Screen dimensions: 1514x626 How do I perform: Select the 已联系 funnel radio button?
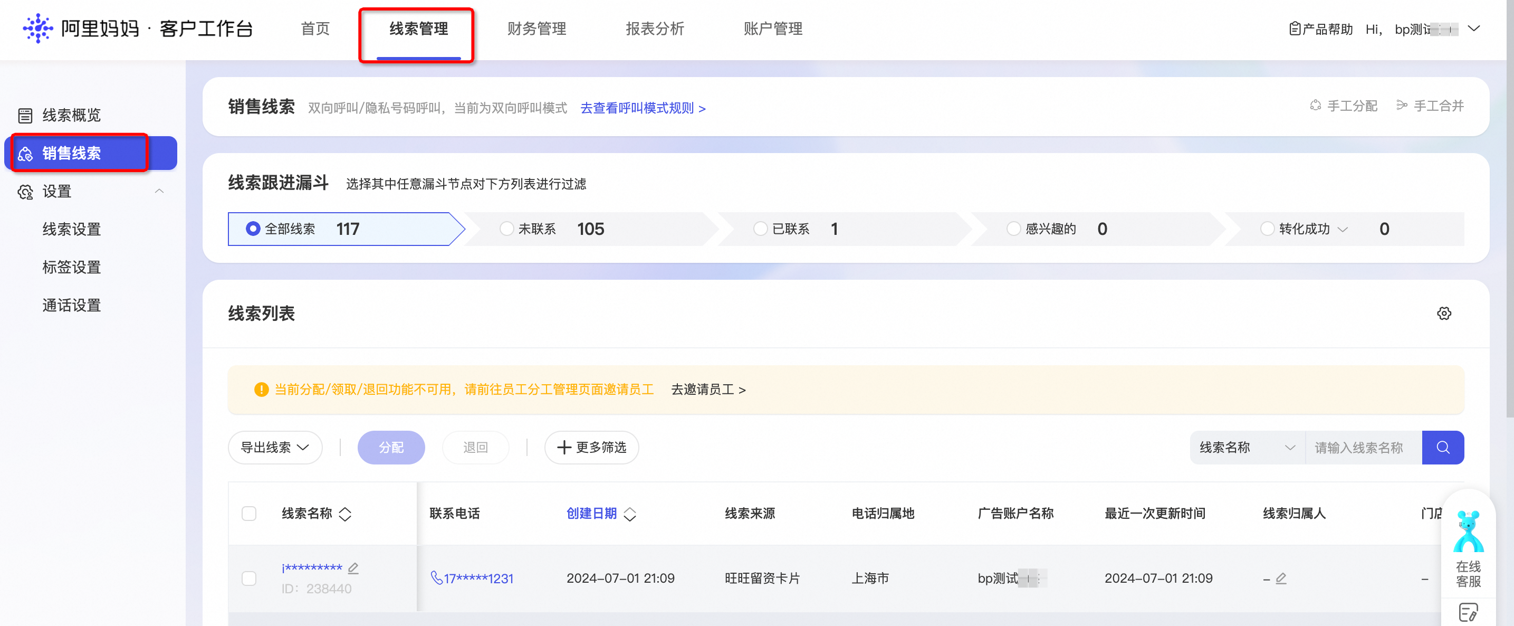pyautogui.click(x=760, y=229)
